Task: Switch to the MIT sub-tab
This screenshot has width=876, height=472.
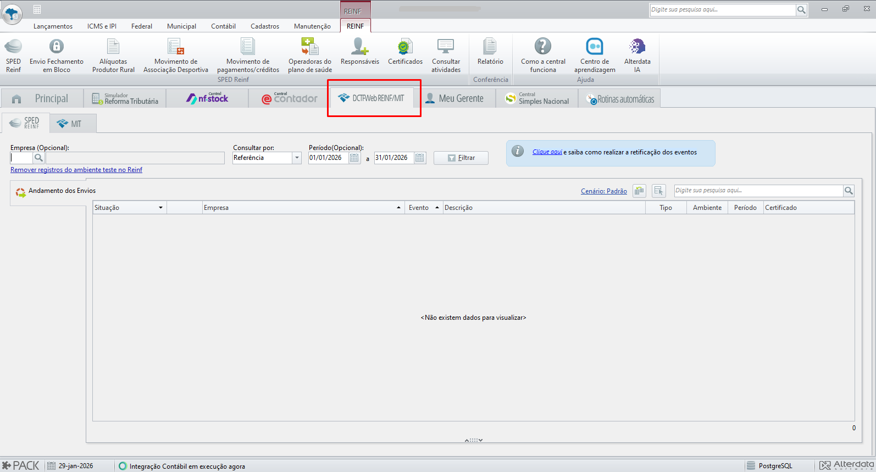Action: [73, 124]
